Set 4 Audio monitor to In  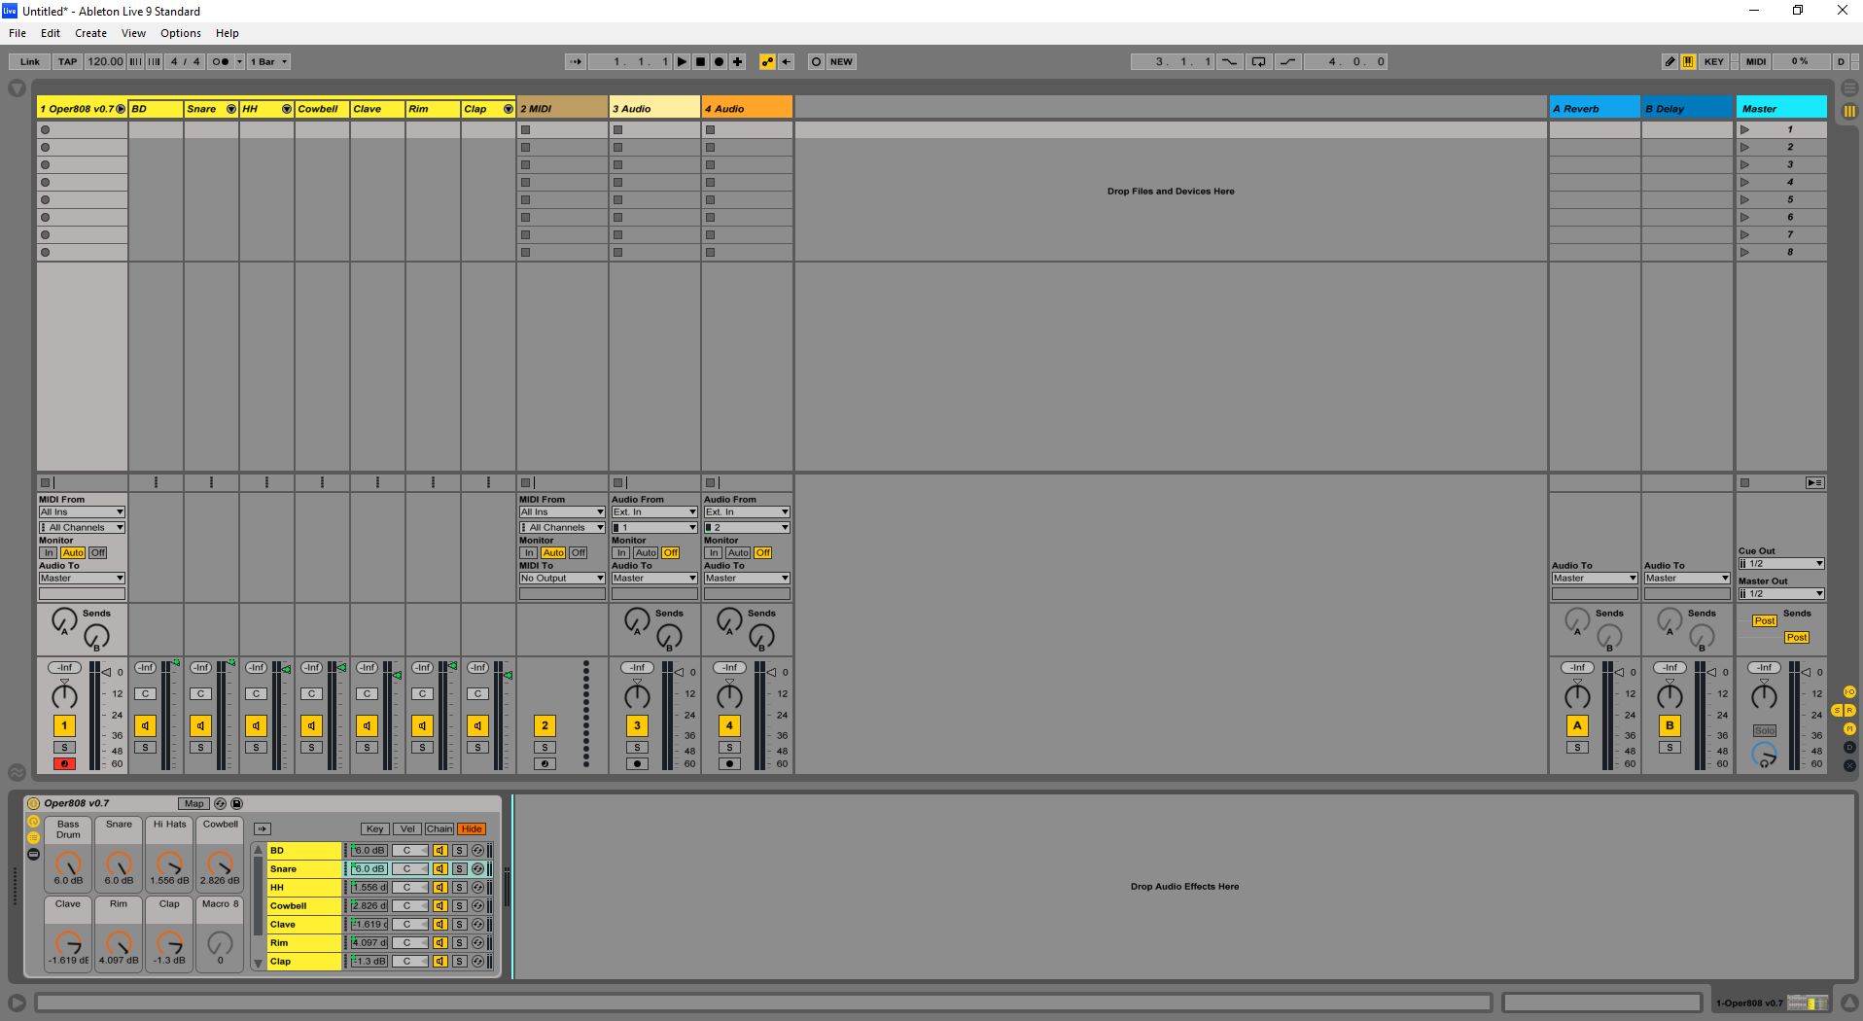pos(714,552)
